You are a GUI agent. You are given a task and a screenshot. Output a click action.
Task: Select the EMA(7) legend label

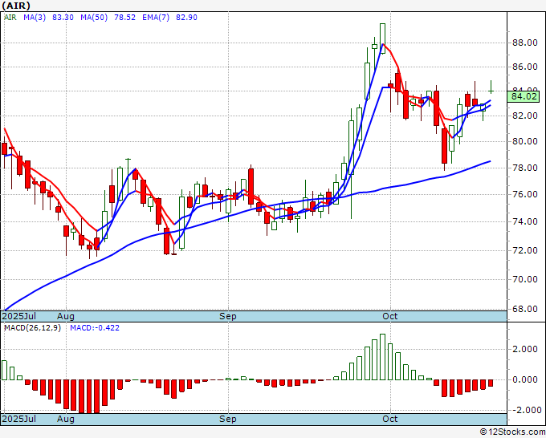tap(156, 18)
